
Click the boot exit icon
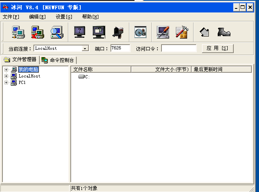coord(224,32)
